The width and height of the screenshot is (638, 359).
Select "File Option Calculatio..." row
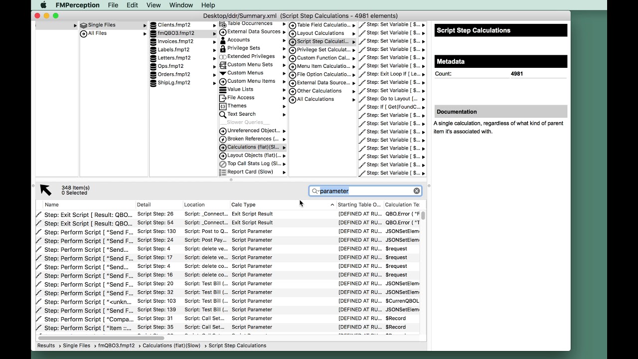pos(323,74)
